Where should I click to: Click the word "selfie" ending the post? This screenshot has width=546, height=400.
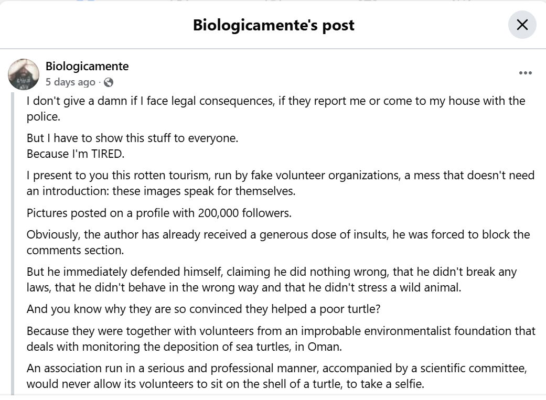408,384
